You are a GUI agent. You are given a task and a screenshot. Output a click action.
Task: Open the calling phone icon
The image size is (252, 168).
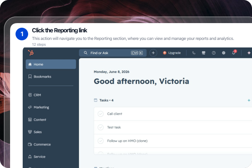click(x=194, y=53)
